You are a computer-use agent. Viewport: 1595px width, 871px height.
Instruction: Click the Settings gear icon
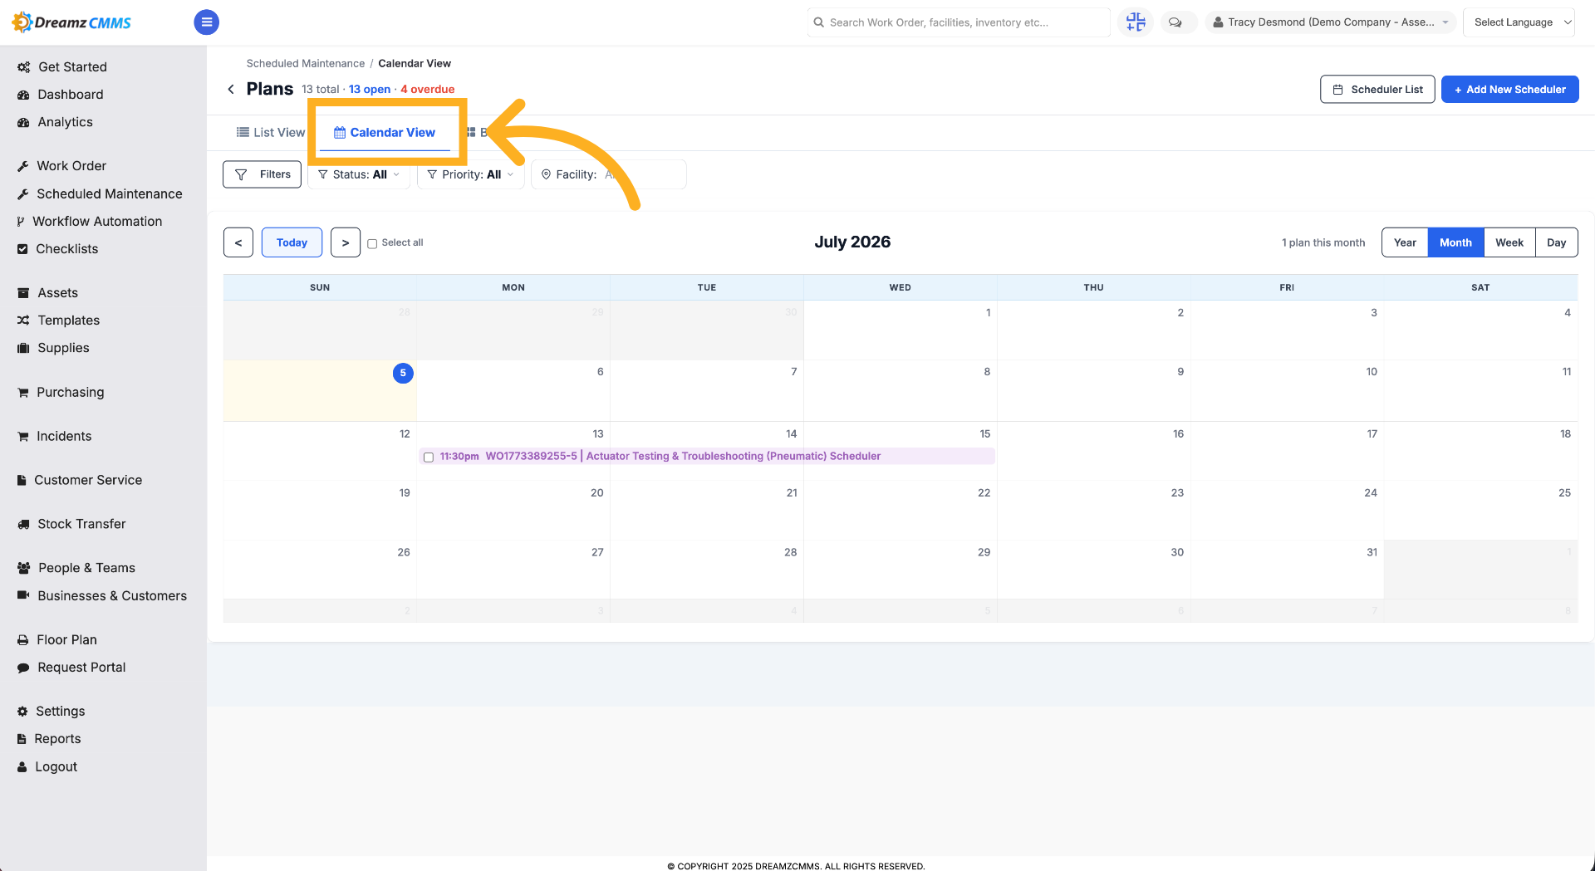click(x=22, y=712)
